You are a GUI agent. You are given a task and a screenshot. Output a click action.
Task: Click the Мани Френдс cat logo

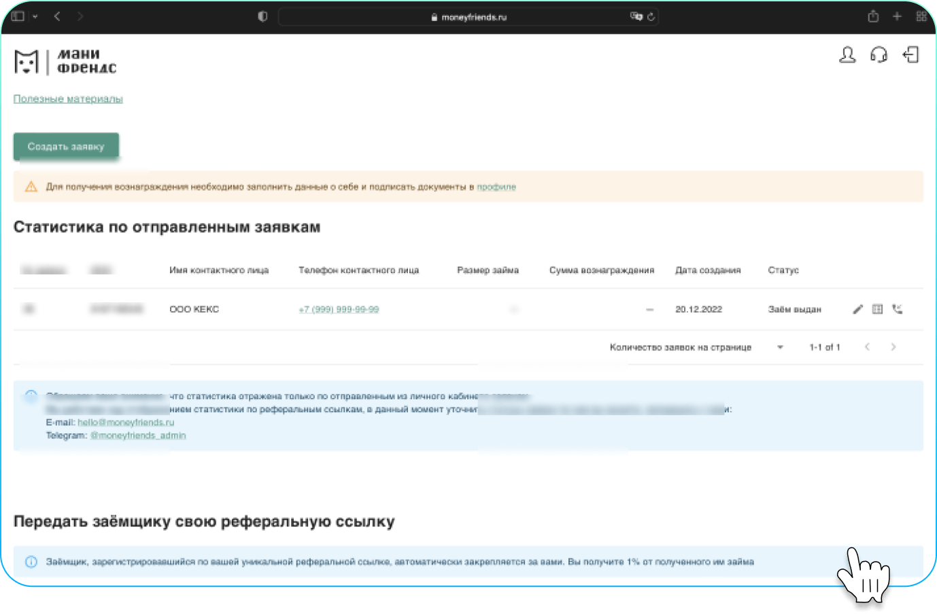pyautogui.click(x=27, y=62)
